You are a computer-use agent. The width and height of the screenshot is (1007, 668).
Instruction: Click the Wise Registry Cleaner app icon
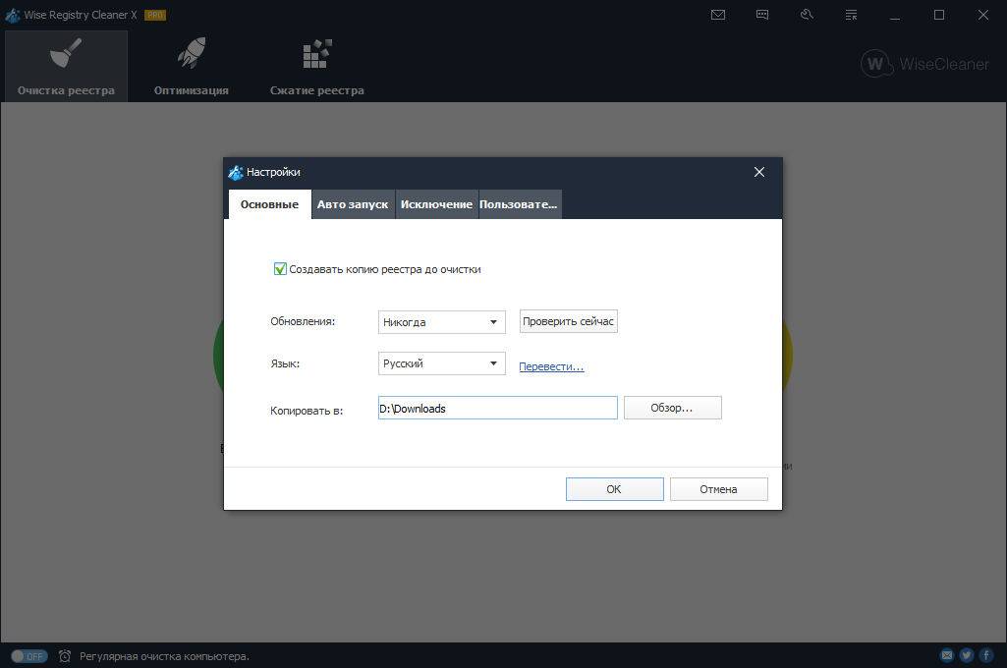click(x=12, y=15)
